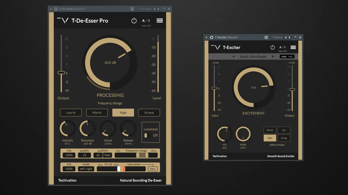This screenshot has height=195, width=348.
Task: Open T-Exciter window gear settings icon
Action: [211, 37]
